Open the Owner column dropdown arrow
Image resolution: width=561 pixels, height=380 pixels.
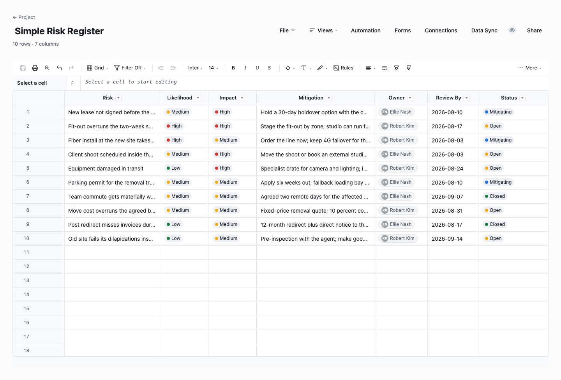click(410, 98)
